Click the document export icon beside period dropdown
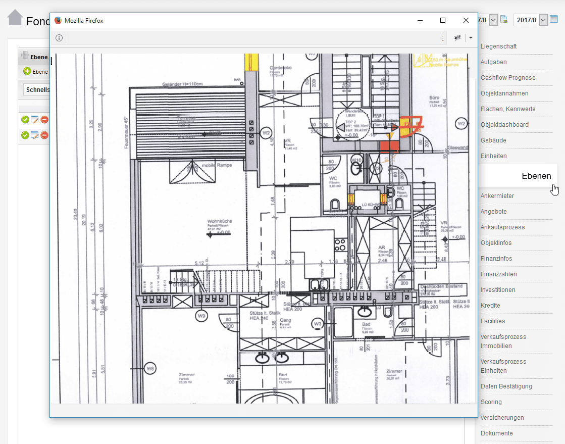 pyautogui.click(x=503, y=20)
